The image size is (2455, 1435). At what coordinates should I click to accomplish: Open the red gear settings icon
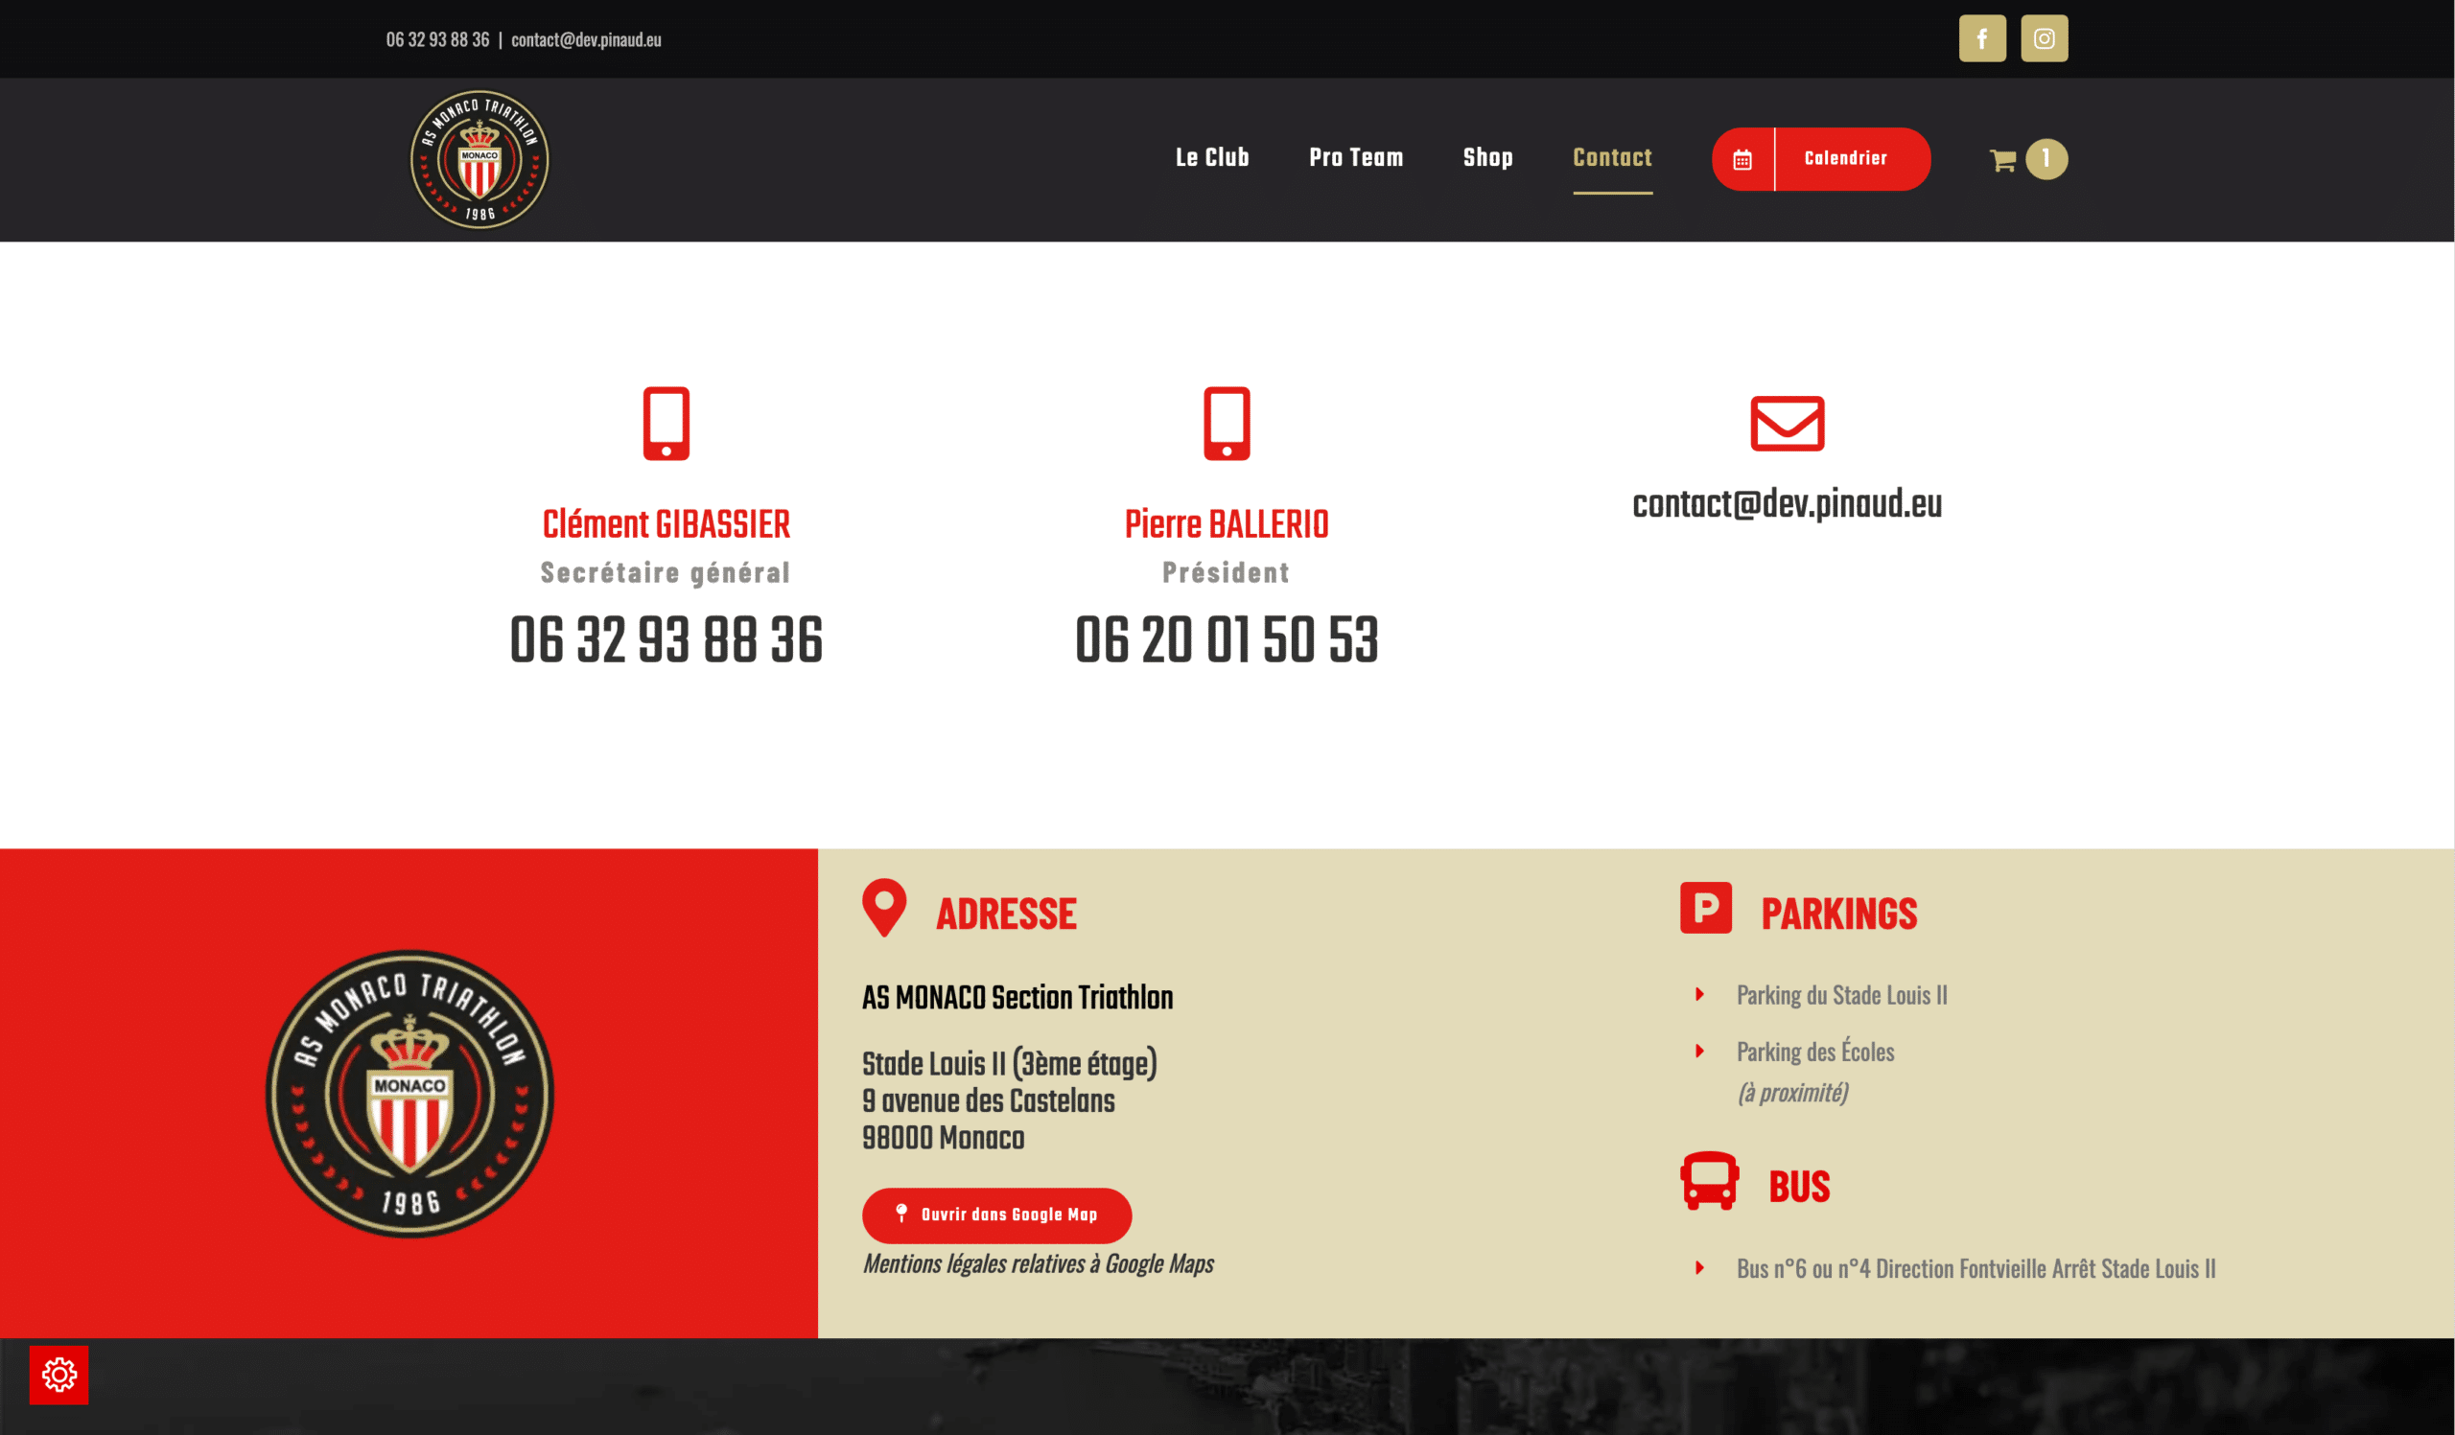coord(59,1375)
